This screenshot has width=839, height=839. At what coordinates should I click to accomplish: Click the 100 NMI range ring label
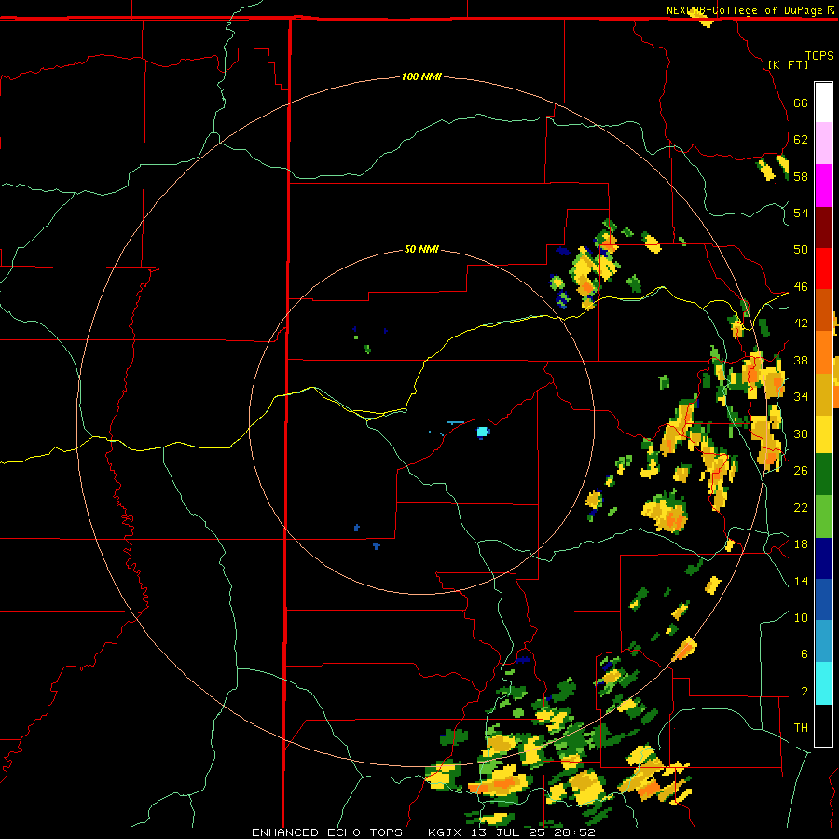(421, 76)
